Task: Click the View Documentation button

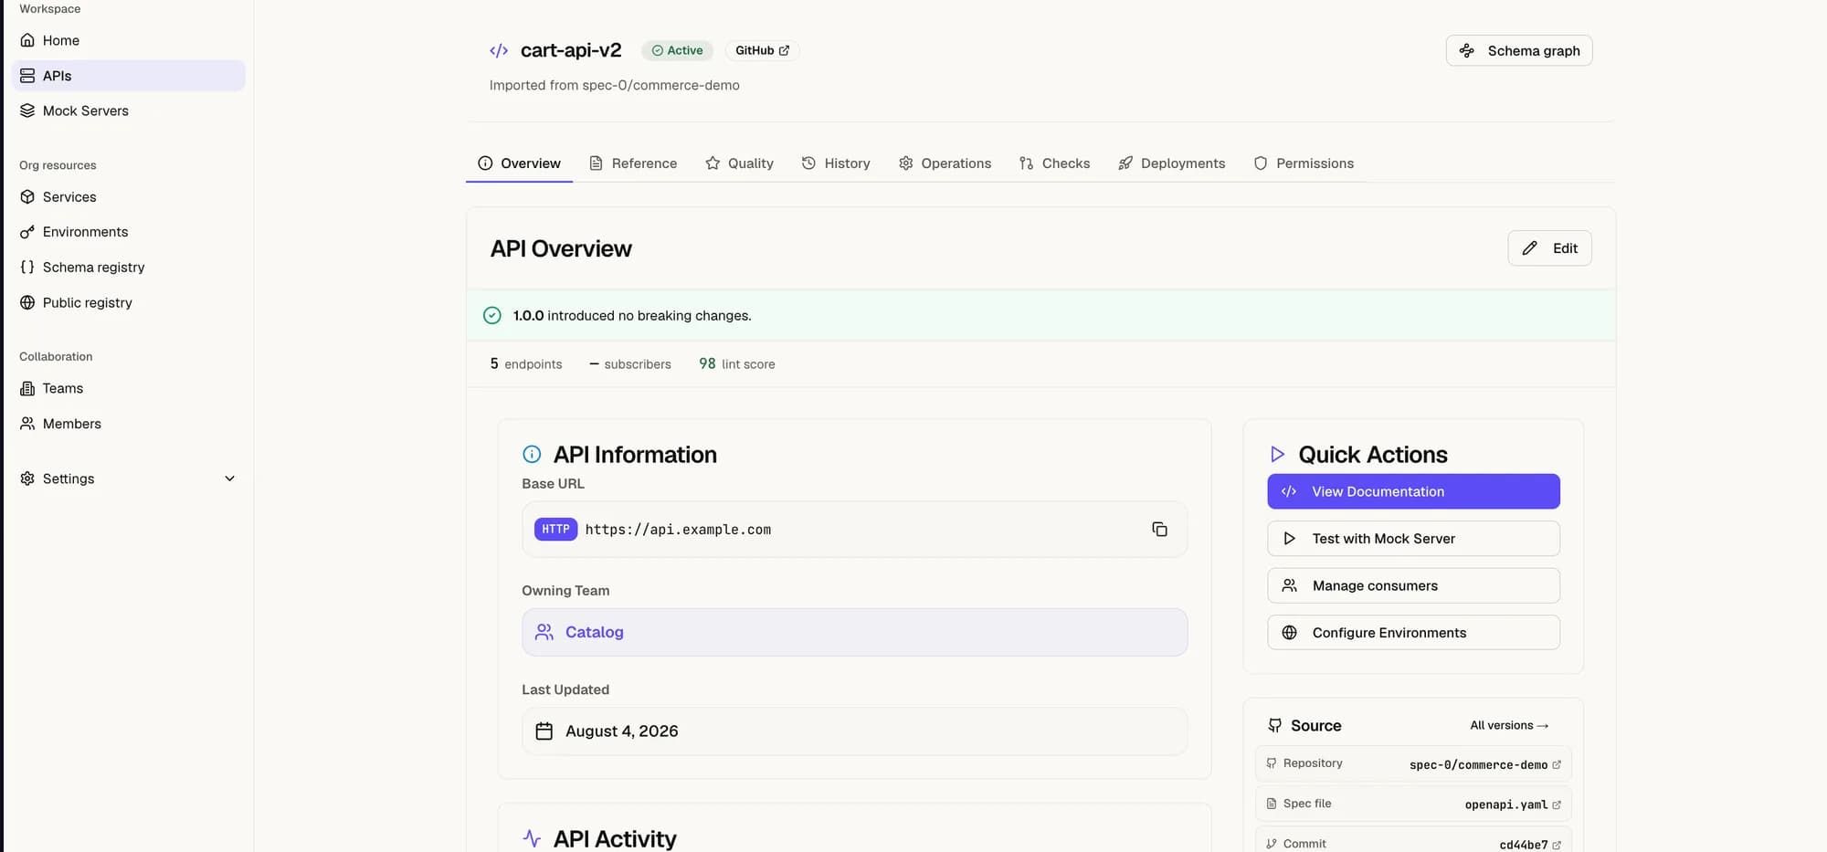Action: [x=1413, y=491]
